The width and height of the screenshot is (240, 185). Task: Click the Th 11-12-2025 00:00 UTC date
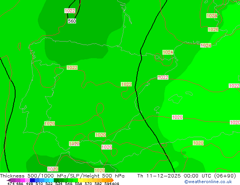175,176
